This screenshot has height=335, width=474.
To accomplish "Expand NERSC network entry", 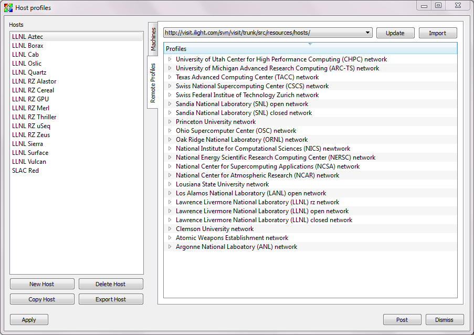I will click(x=170, y=157).
